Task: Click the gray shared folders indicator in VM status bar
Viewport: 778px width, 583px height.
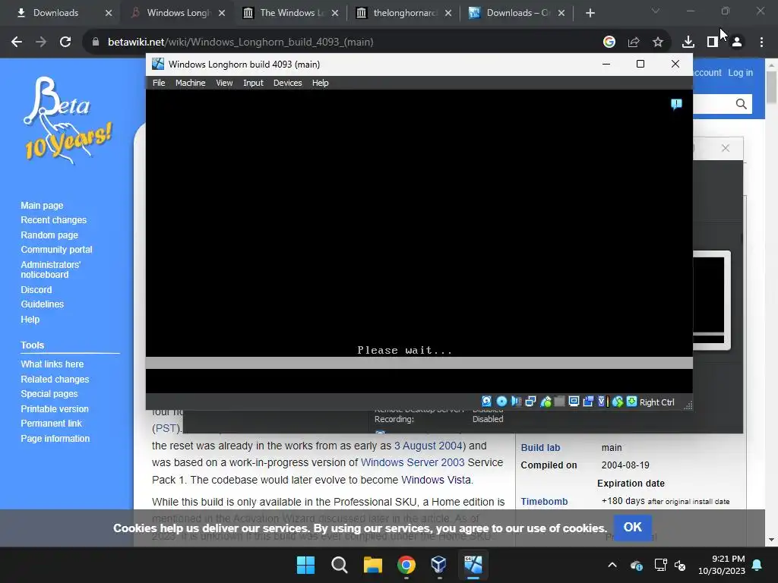Action: click(x=560, y=402)
